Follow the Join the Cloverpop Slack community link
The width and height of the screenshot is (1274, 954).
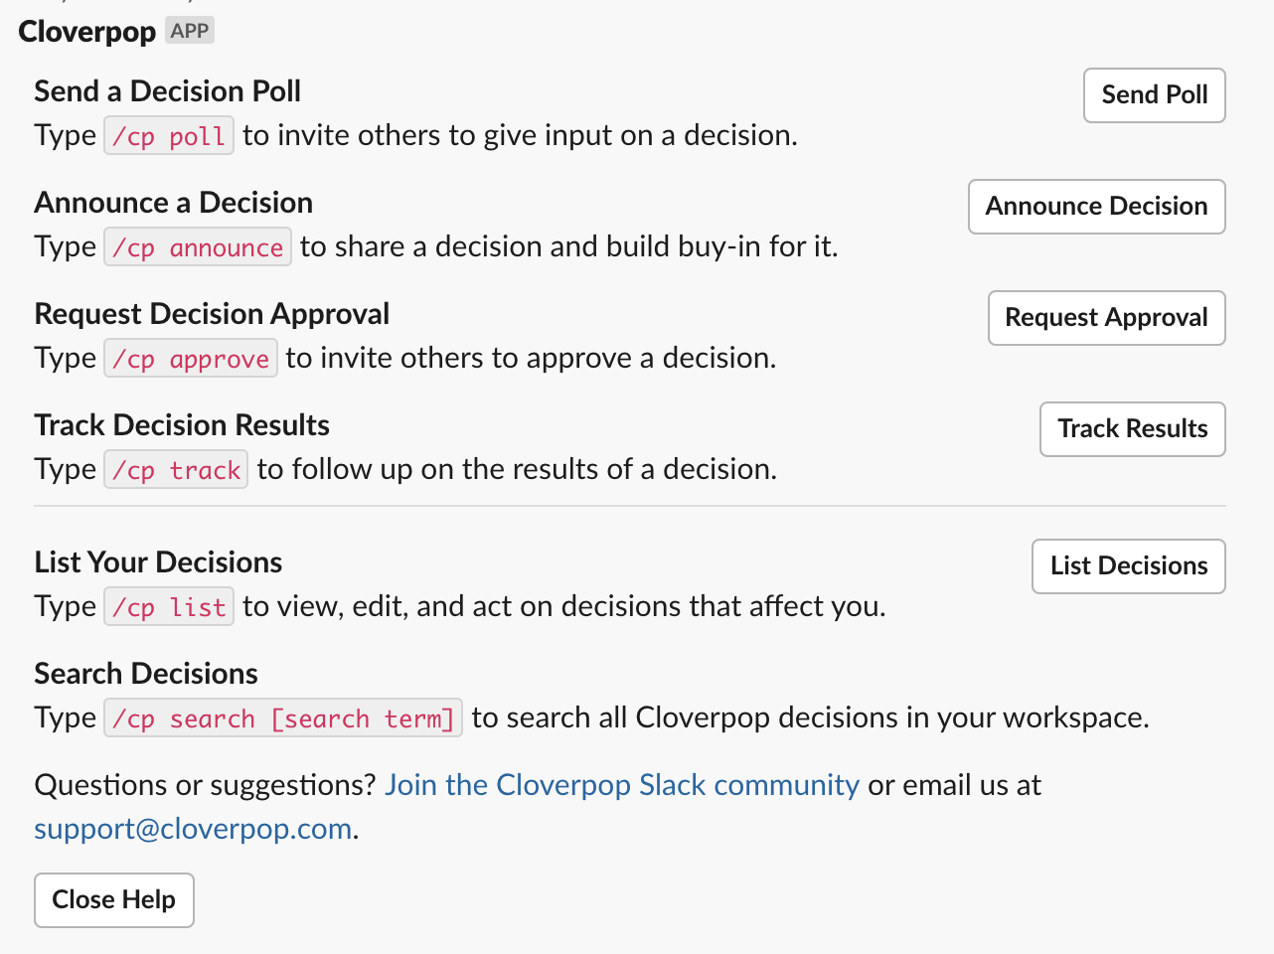point(622,785)
